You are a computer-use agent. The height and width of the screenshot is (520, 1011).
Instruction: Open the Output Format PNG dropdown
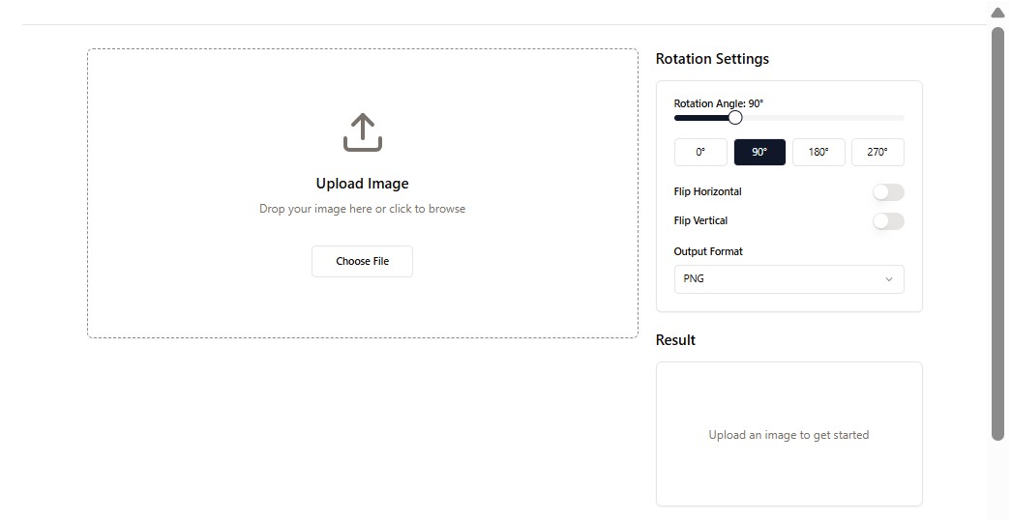(789, 279)
